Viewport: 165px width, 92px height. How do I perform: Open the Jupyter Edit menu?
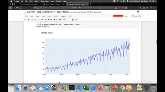(32, 16)
